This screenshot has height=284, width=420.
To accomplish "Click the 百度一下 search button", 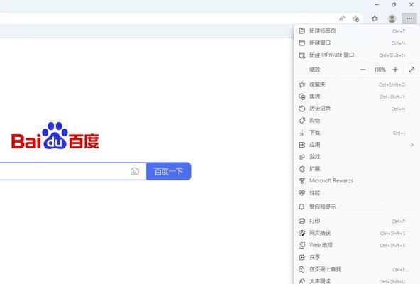I will [169, 171].
